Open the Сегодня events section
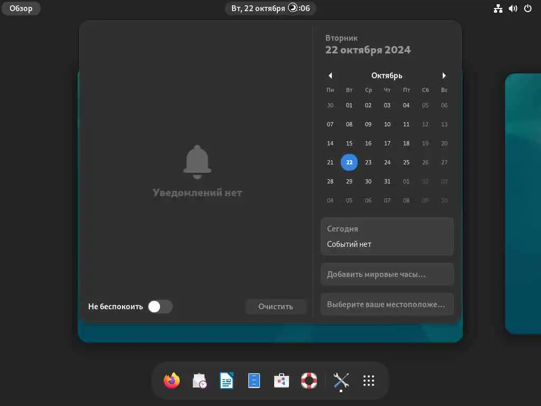The image size is (541, 406). (x=387, y=236)
